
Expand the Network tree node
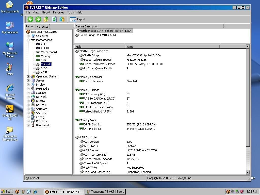(28, 97)
